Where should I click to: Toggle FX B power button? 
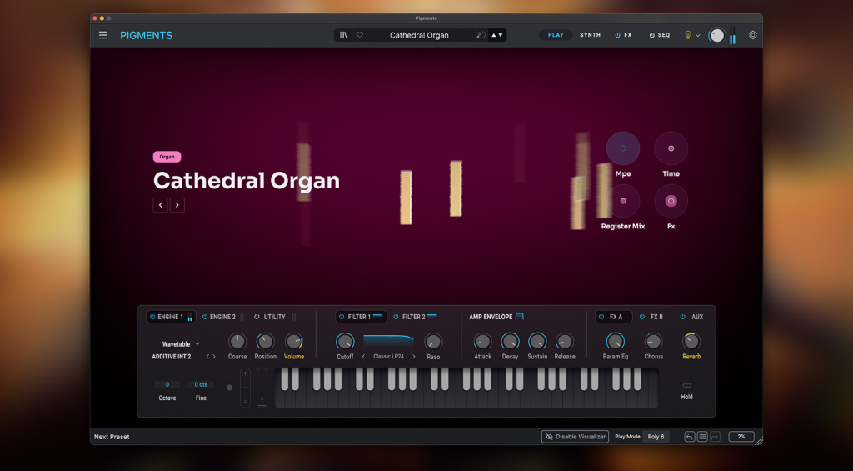point(642,317)
